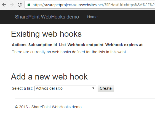Click the Subscription id column header
155x119 pixels.
(42, 45)
